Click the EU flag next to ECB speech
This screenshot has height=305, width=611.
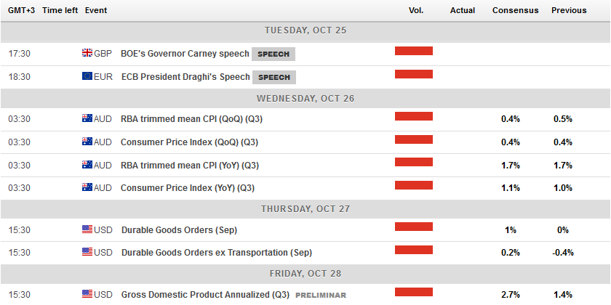tap(87, 76)
